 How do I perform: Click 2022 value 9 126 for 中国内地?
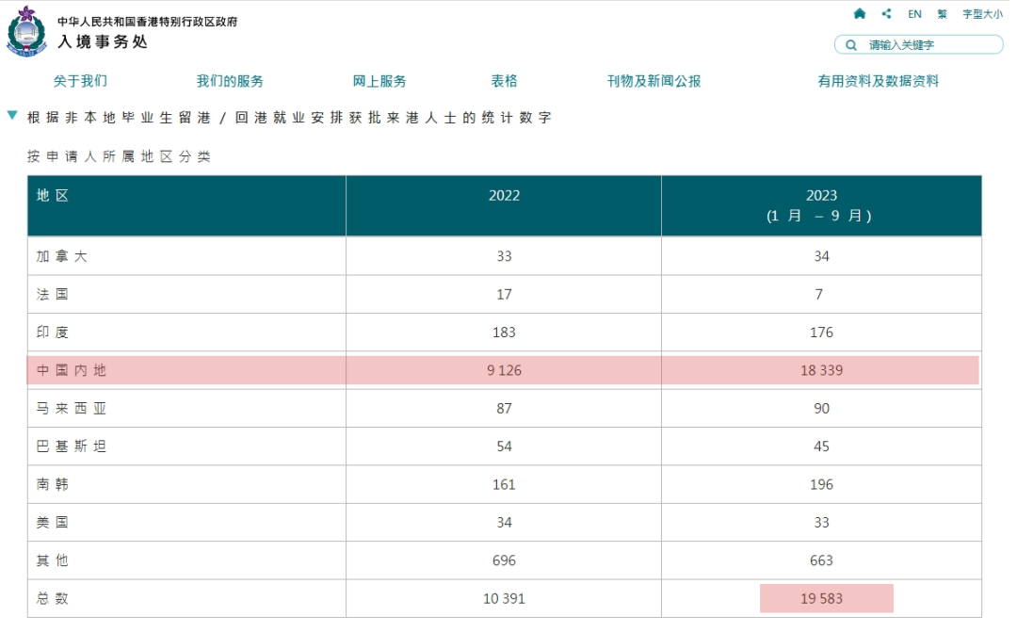tap(504, 370)
